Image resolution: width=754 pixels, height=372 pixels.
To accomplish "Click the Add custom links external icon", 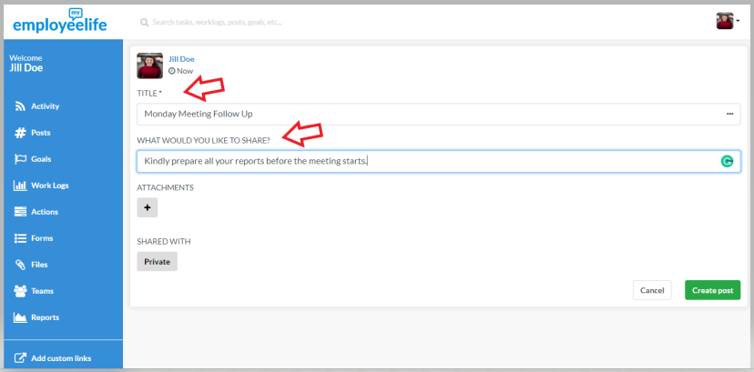I will [20, 358].
